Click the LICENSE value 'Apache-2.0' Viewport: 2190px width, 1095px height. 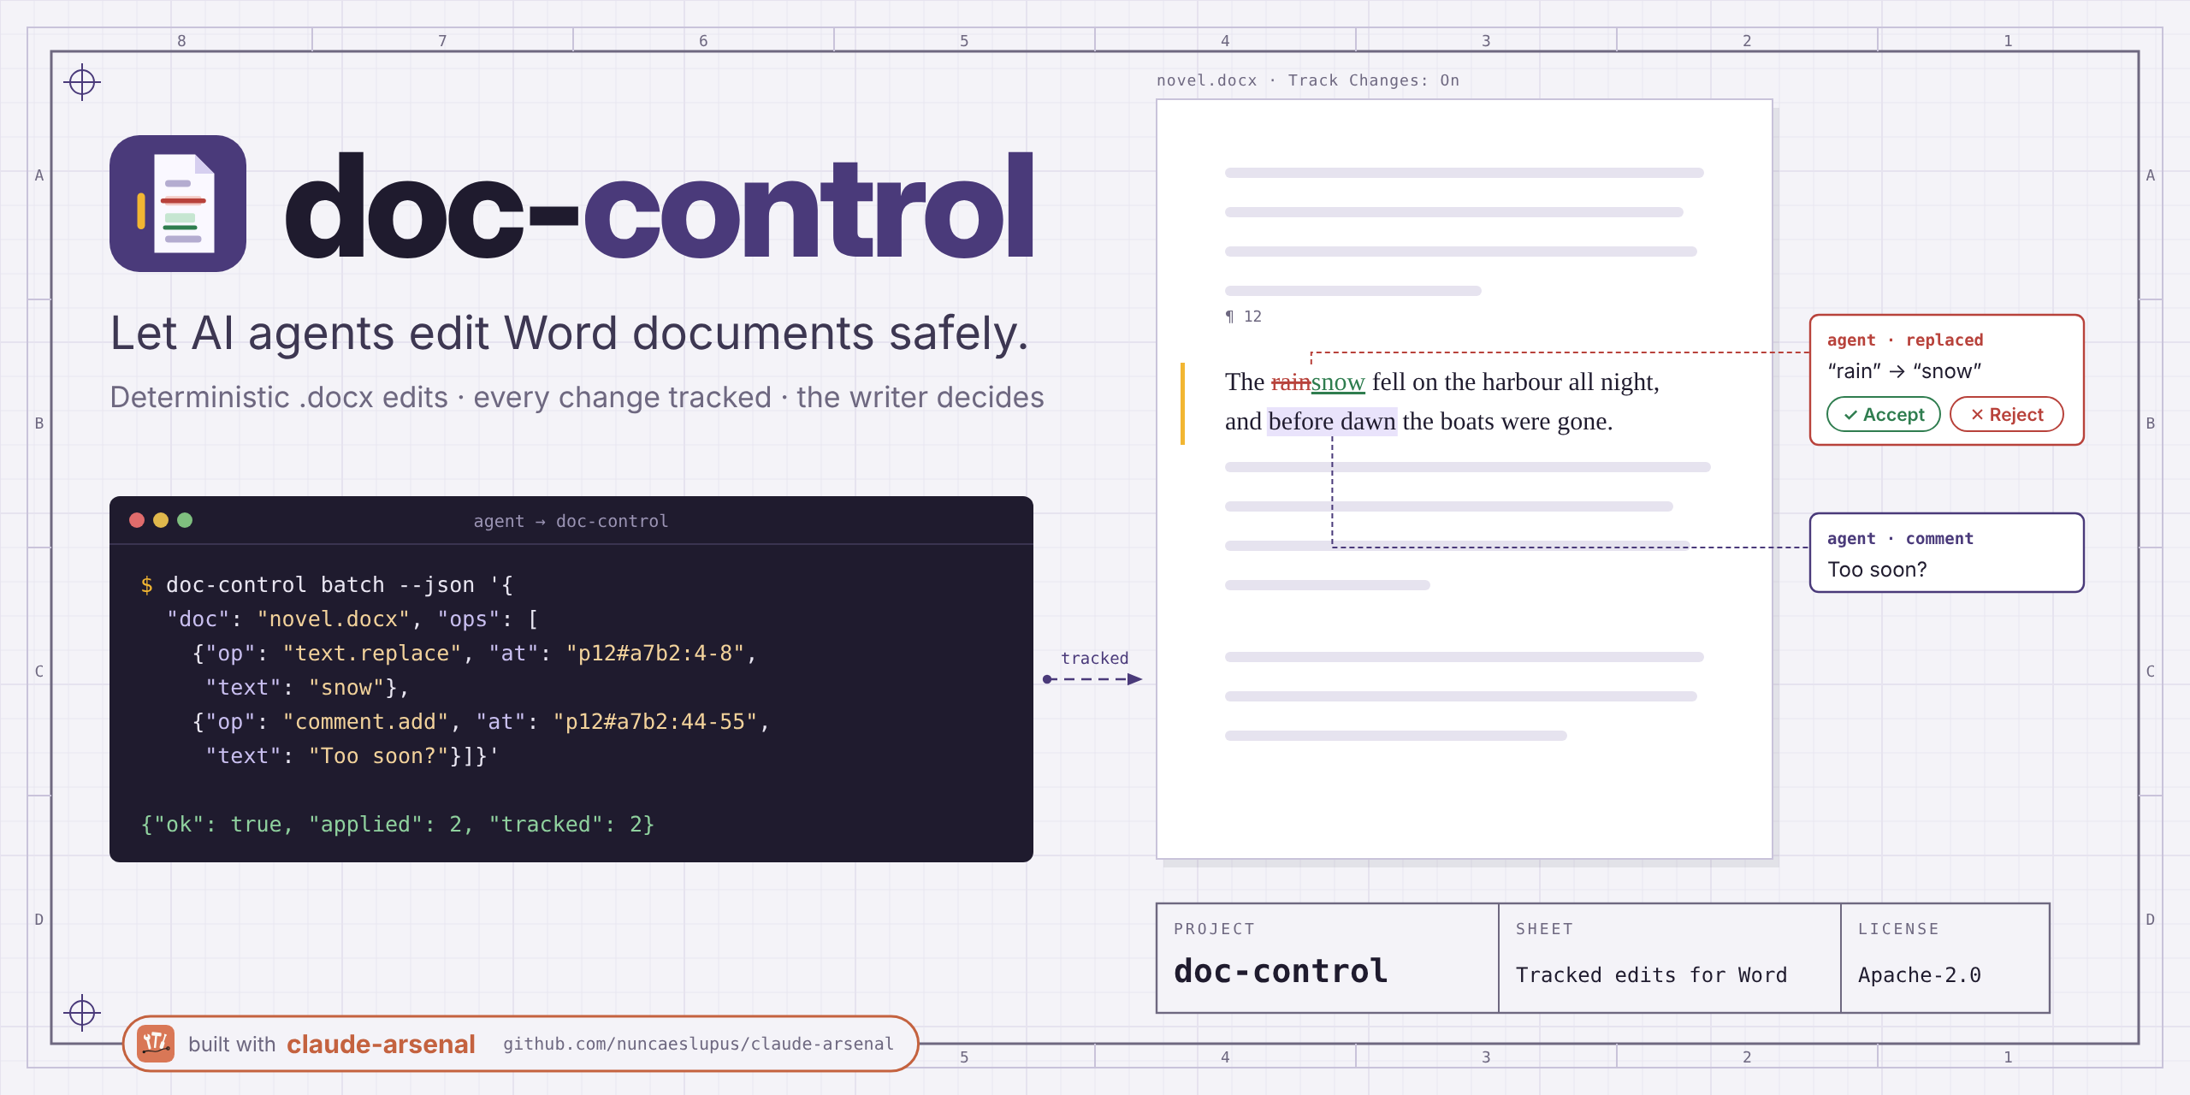click(1920, 975)
